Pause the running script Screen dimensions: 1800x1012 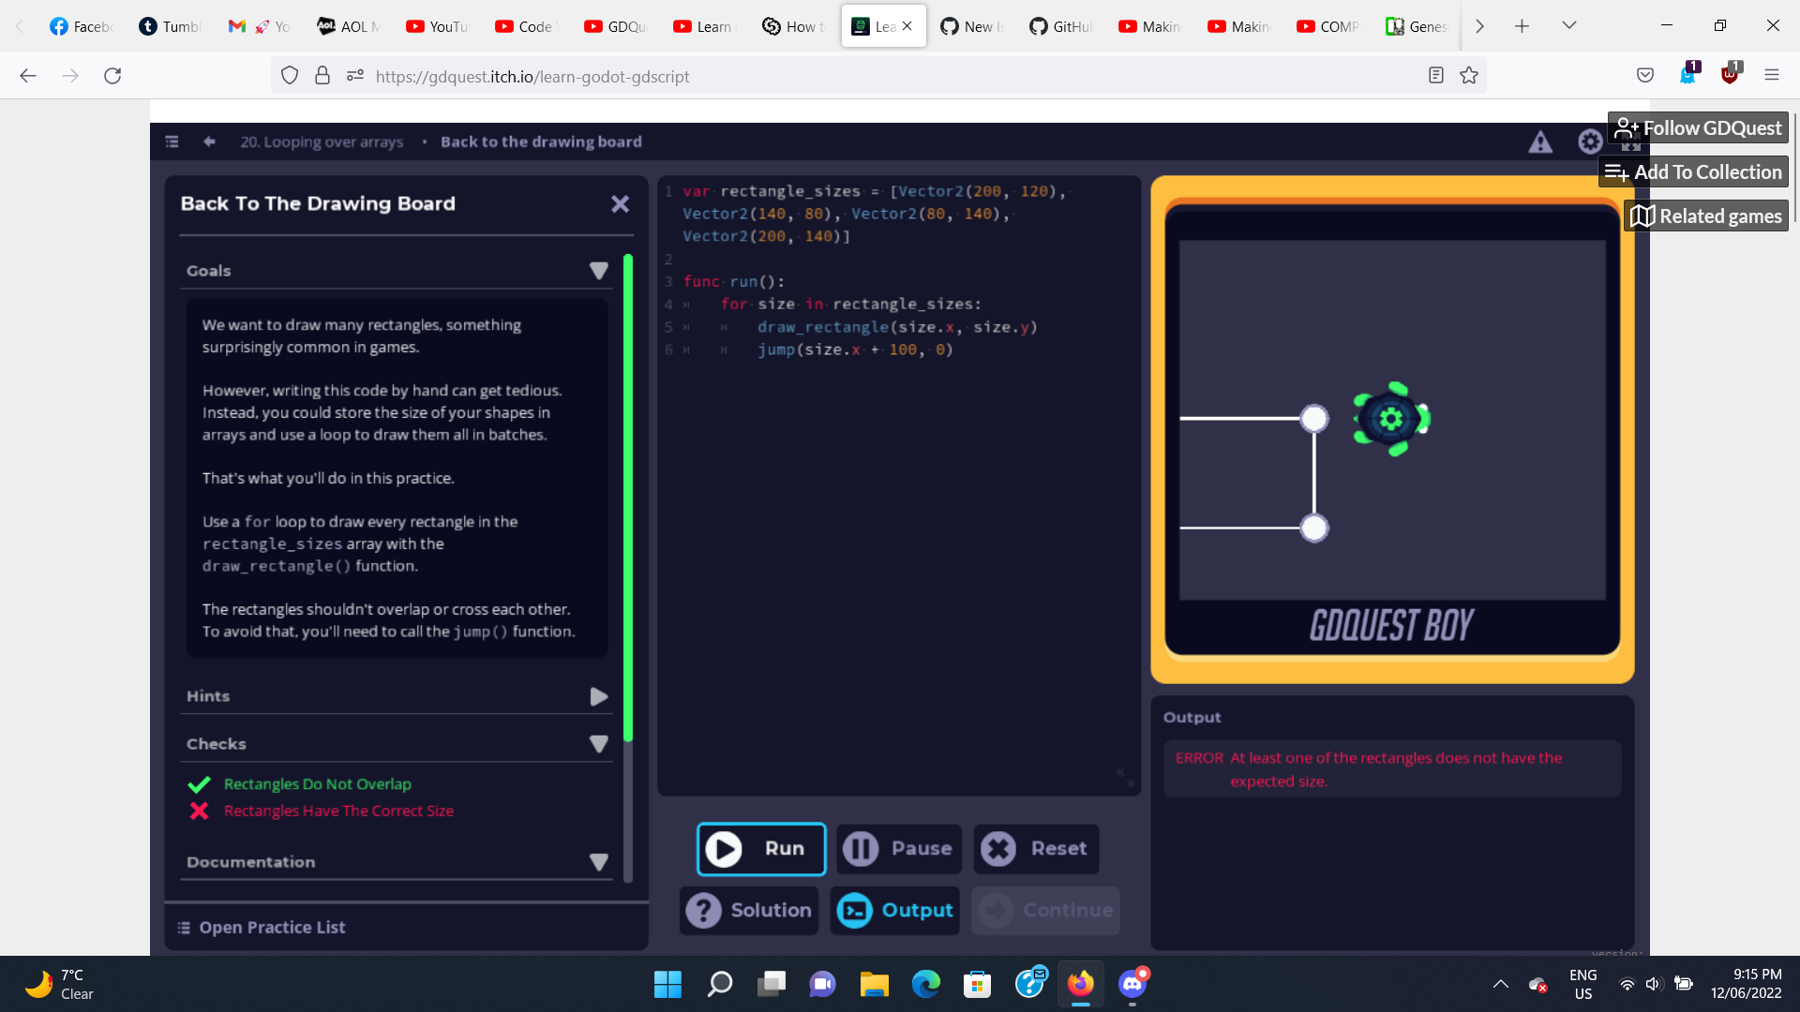(899, 849)
